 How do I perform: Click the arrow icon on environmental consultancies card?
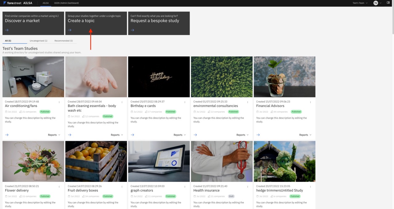[x=195, y=135]
